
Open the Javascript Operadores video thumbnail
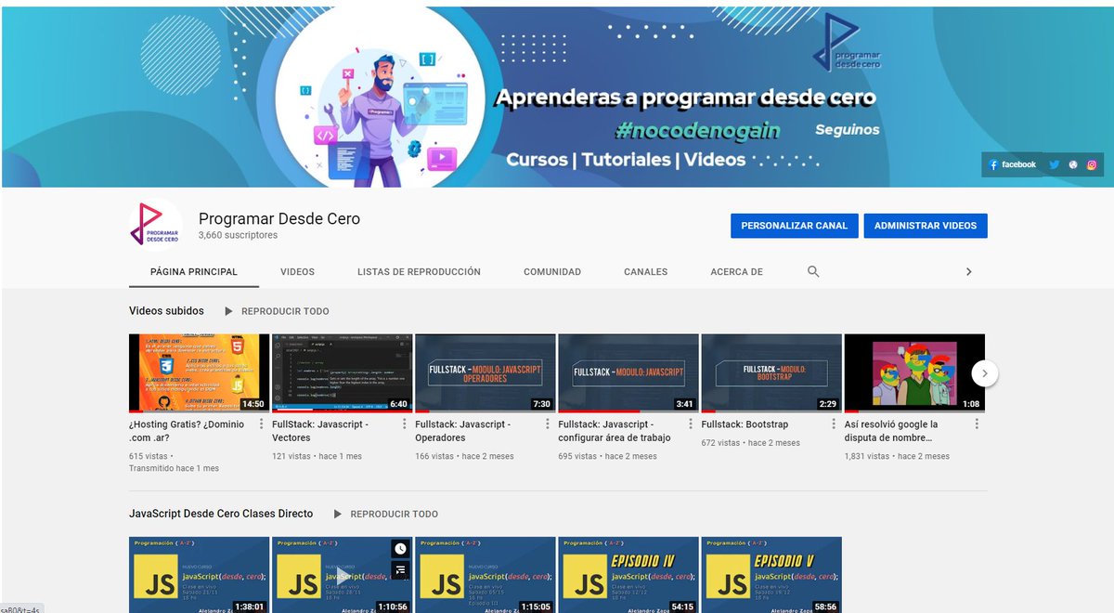pos(486,373)
